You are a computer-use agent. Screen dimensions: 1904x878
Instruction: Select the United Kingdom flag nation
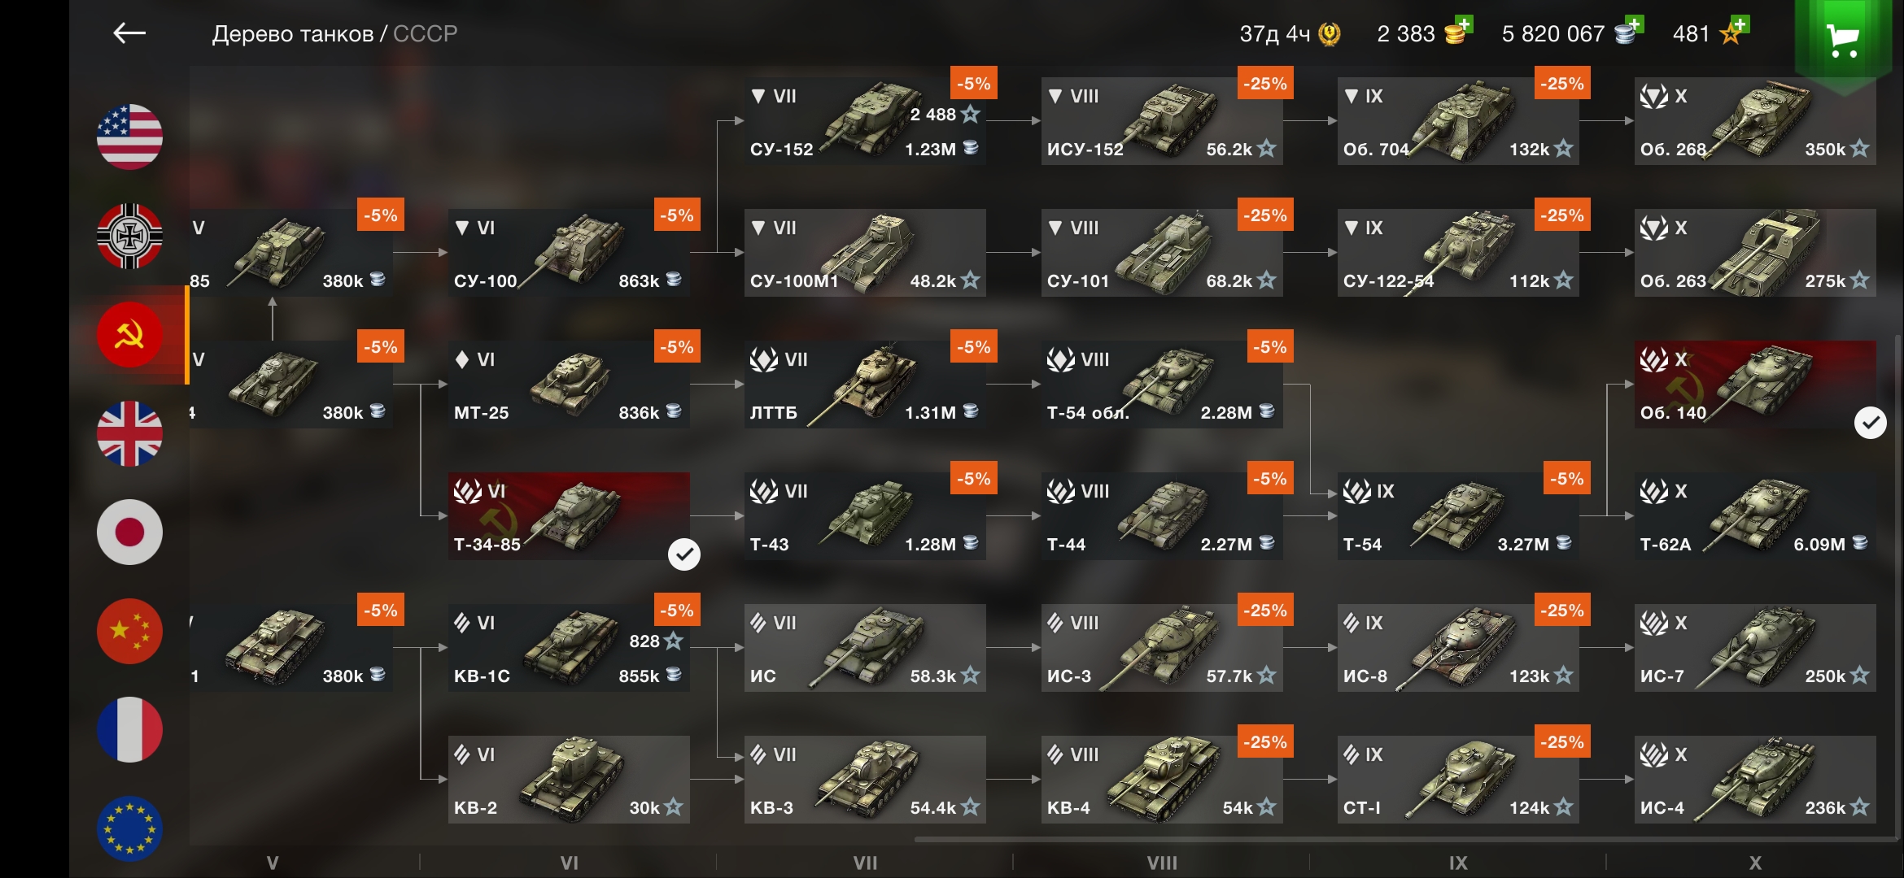coord(129,433)
